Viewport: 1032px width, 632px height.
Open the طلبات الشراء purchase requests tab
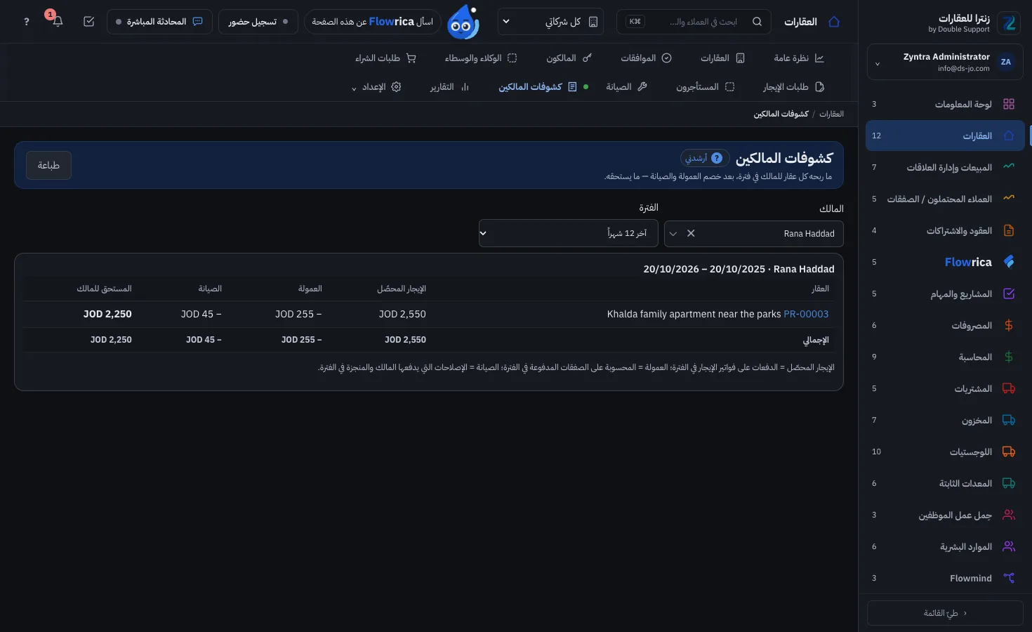tap(385, 58)
